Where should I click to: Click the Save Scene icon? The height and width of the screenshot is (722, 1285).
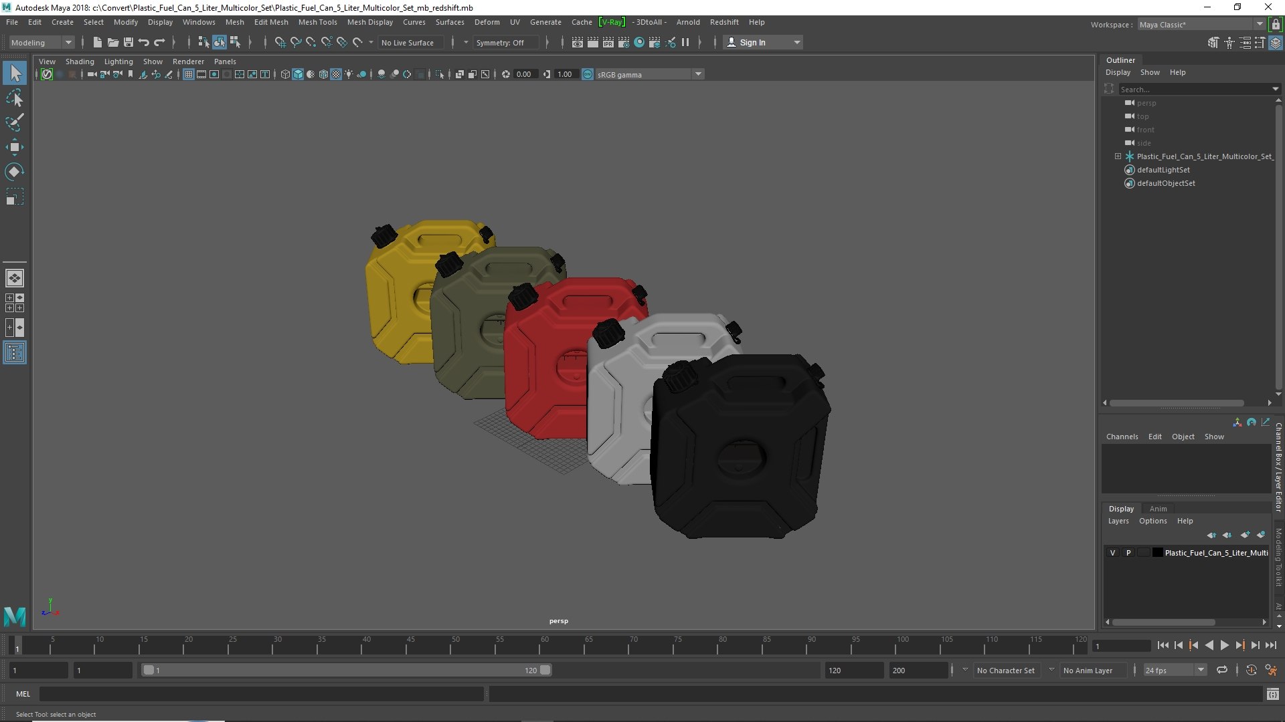click(128, 42)
